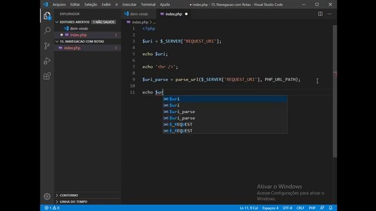Click the <?php opening tag on line 1
The width and height of the screenshot is (376, 211).
(x=149, y=29)
